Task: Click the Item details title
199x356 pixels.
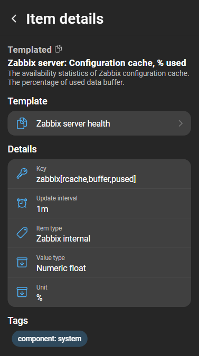Action: pos(65,18)
